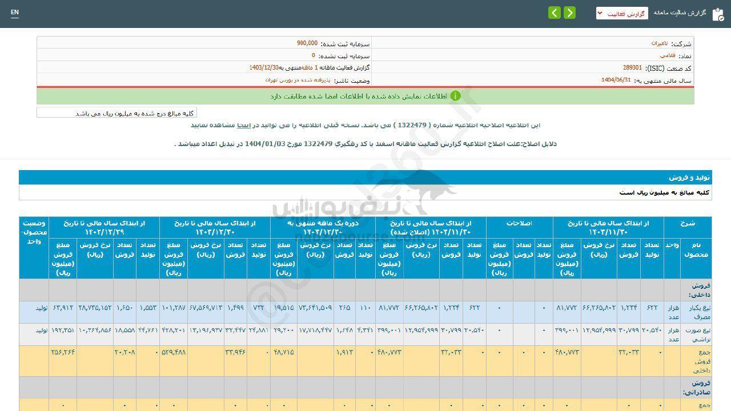The image size is (731, 411).
Task: Click the ISIC code 289301
Action: (632, 67)
